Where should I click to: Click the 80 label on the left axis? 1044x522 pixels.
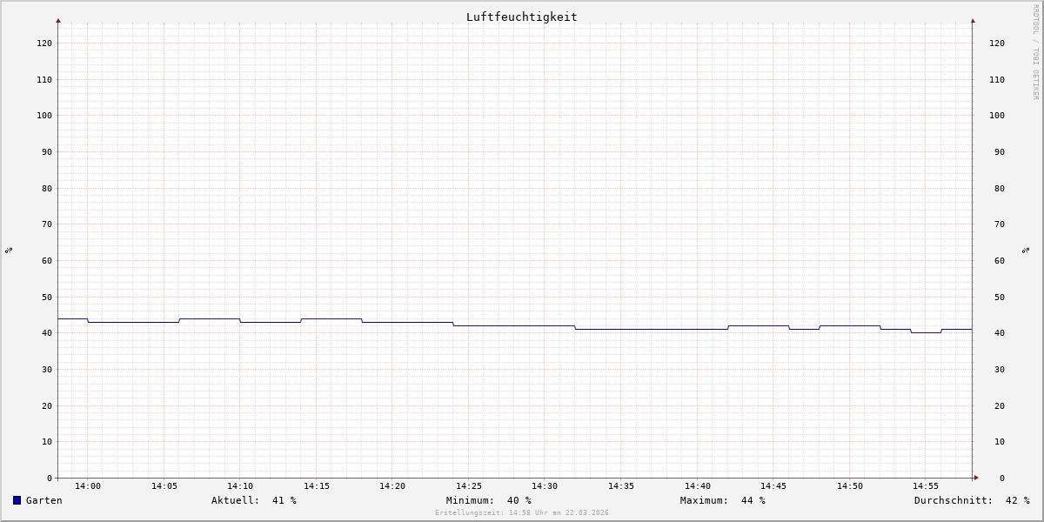pyautogui.click(x=47, y=188)
